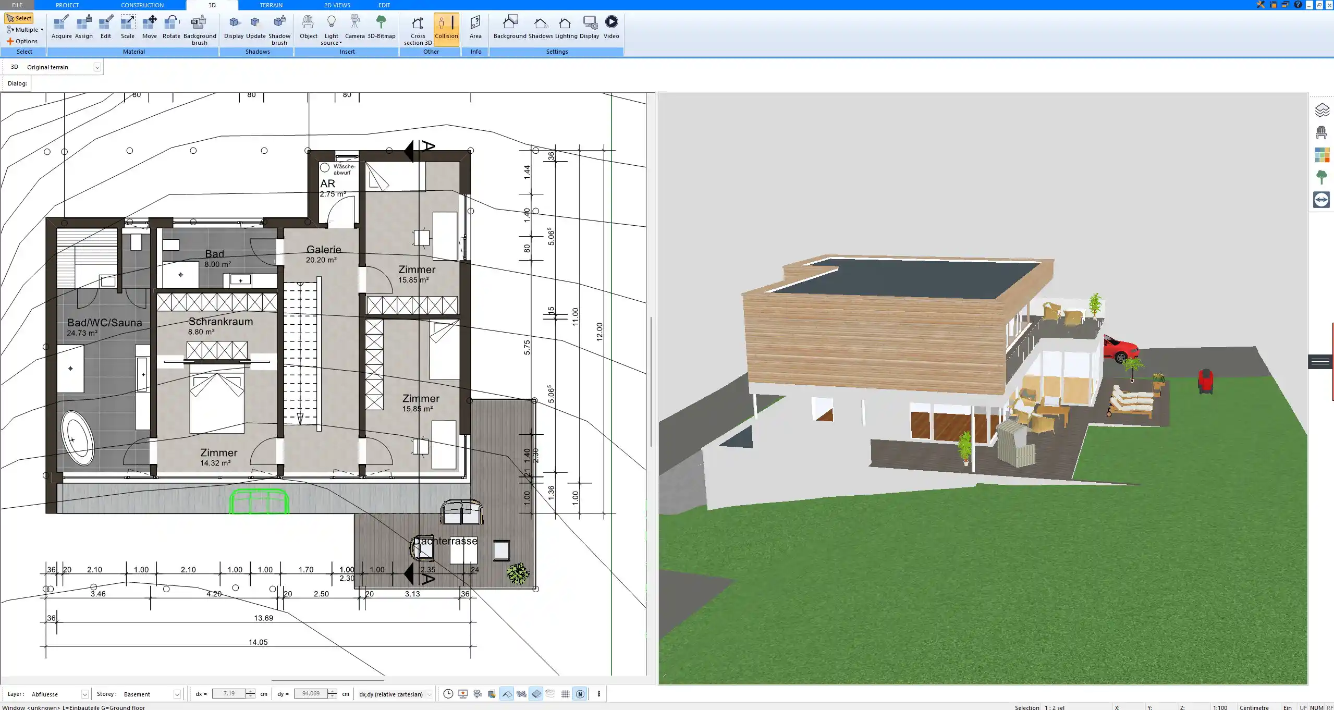Switch to the 2D VIEWS tab
The image size is (1334, 710).
(337, 5)
